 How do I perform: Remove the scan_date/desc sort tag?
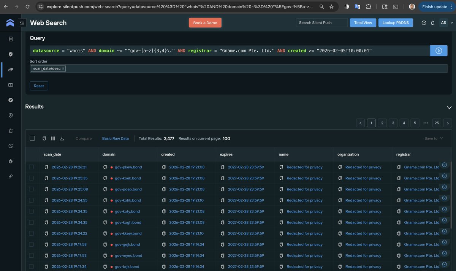[63, 68]
